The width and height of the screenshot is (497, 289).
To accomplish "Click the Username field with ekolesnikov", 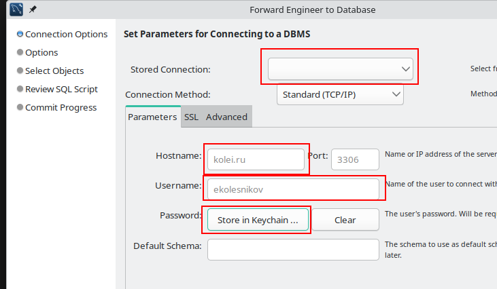I will (292, 189).
